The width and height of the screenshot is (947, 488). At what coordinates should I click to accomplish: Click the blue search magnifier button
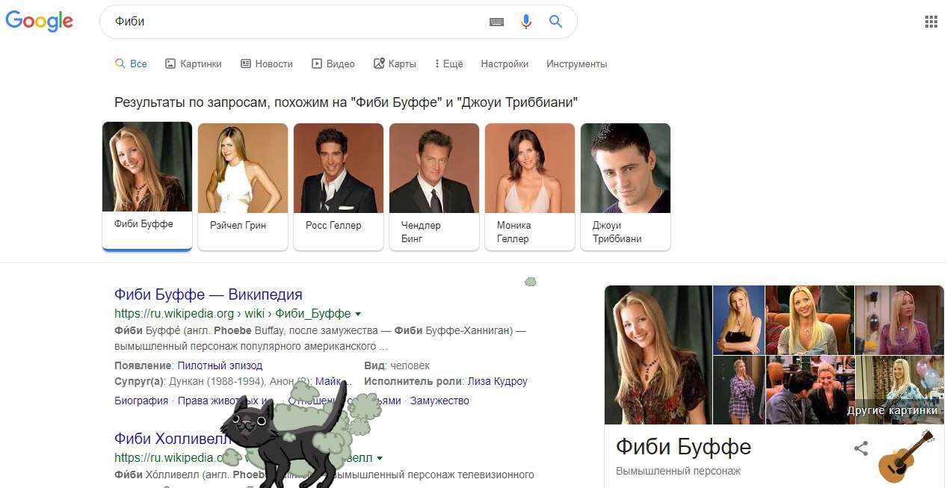click(555, 22)
